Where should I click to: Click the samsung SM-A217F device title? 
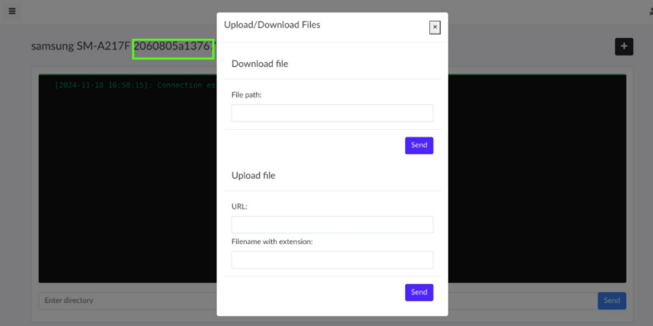click(x=123, y=46)
